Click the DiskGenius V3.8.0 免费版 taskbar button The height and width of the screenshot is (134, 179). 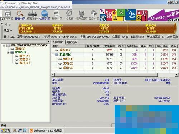click(x=47, y=130)
